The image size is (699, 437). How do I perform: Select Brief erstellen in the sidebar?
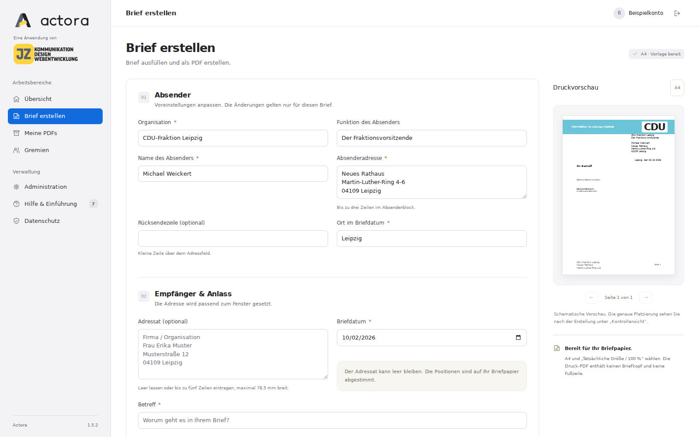[55, 116]
